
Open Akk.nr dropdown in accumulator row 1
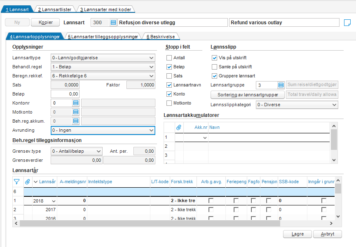click(205, 137)
